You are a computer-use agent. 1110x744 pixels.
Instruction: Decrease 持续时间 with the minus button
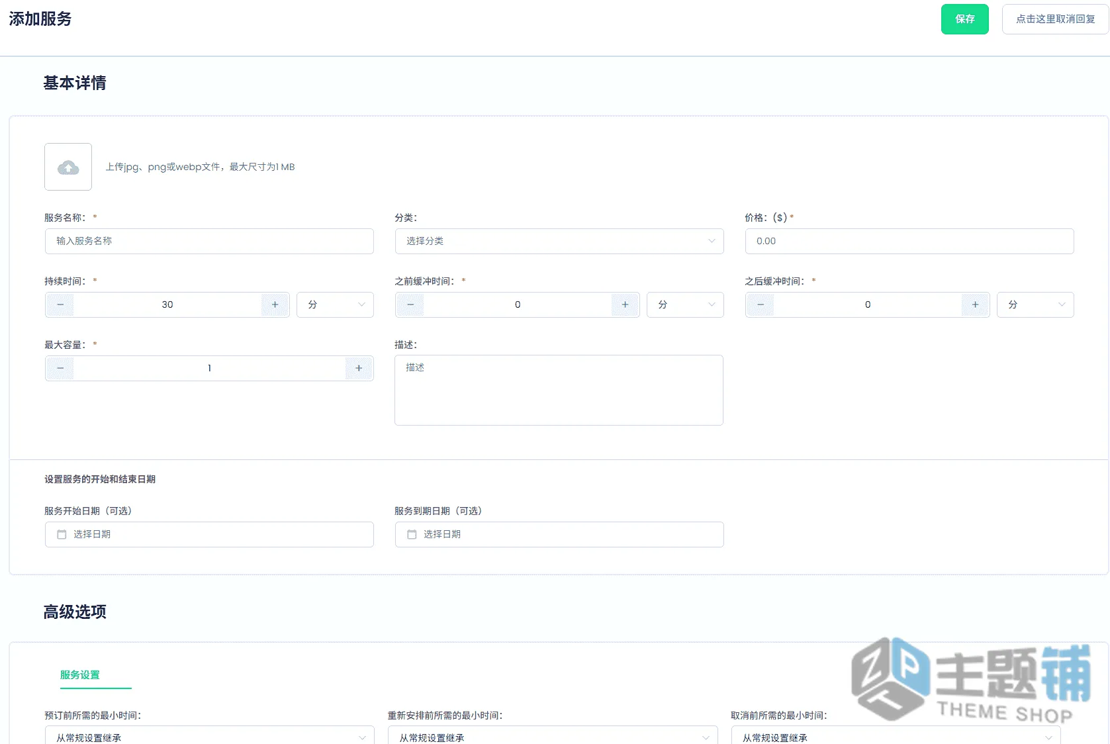pos(60,304)
